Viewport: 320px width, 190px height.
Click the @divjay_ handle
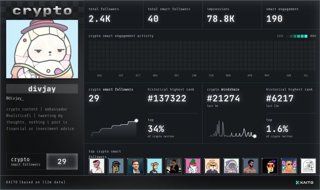pyautogui.click(x=15, y=98)
